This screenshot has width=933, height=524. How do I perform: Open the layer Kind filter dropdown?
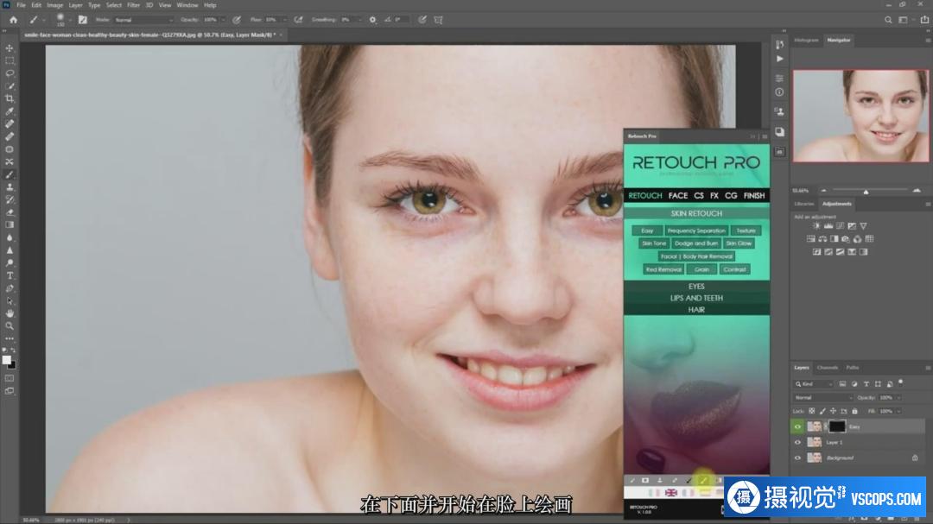pyautogui.click(x=814, y=384)
